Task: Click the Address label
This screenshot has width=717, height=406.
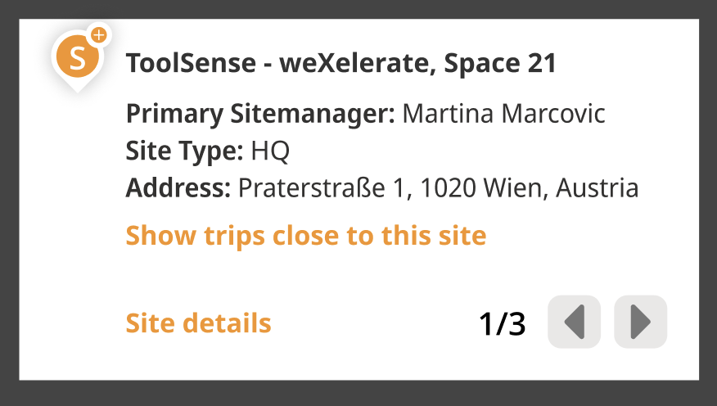Action: [x=178, y=188]
